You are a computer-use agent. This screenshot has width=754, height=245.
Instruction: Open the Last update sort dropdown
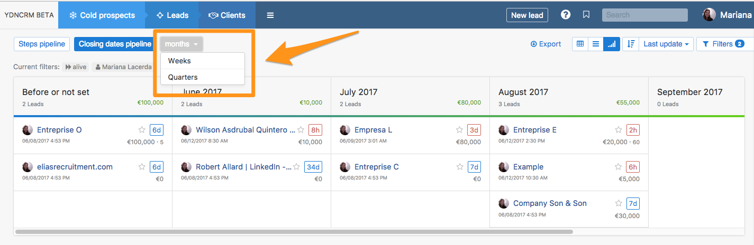click(x=666, y=44)
